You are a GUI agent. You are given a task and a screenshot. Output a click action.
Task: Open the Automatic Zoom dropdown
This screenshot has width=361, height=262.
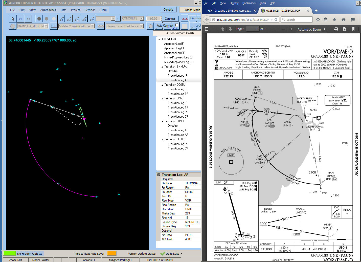(311, 29)
